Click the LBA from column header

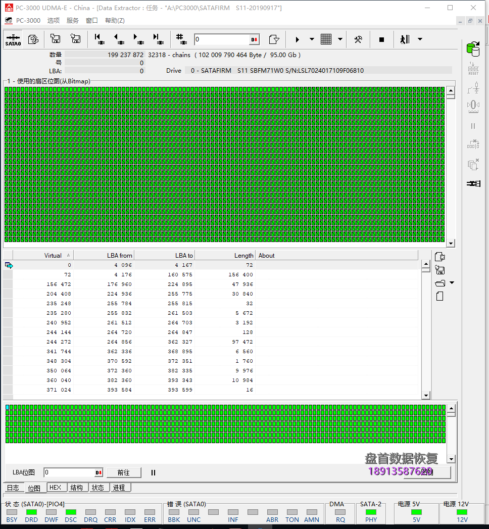tap(104, 255)
